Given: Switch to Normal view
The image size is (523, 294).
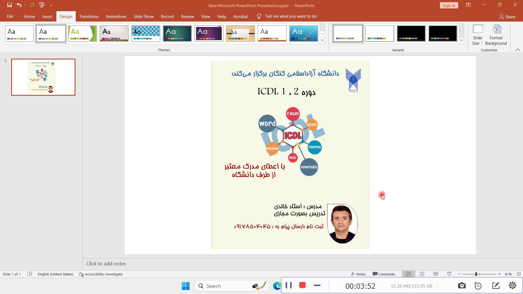Looking at the screenshot, I should click(x=408, y=274).
